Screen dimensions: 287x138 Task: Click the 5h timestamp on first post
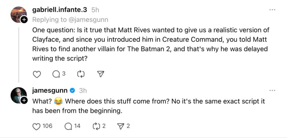95,10
